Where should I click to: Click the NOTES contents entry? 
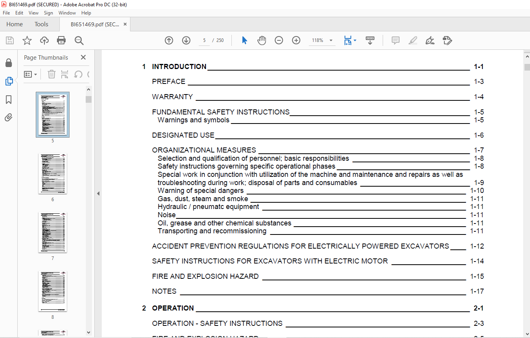click(x=164, y=291)
